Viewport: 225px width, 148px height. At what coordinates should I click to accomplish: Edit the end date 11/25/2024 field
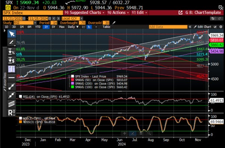38,19
